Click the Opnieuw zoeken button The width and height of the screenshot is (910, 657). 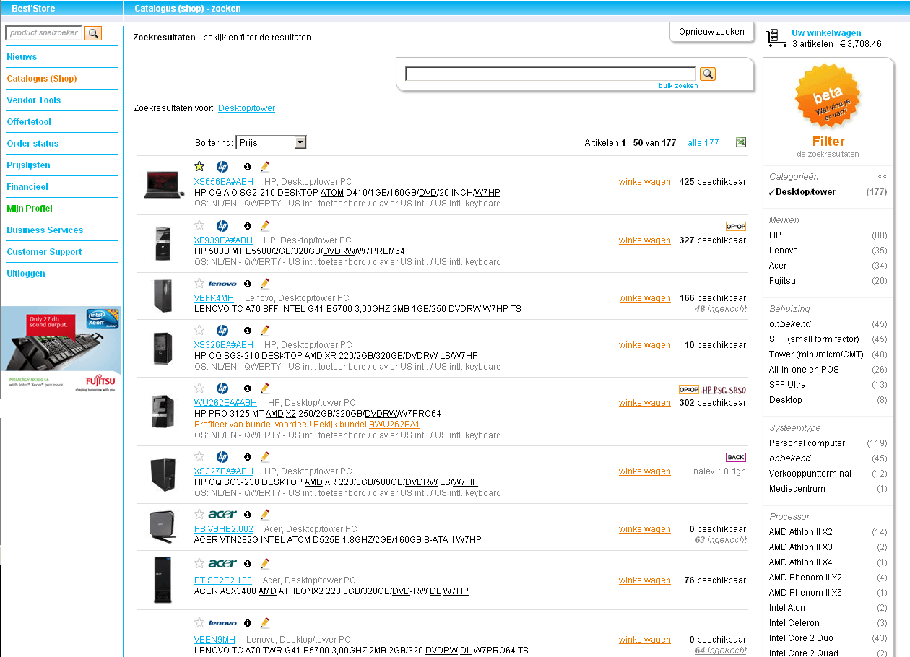pyautogui.click(x=711, y=32)
